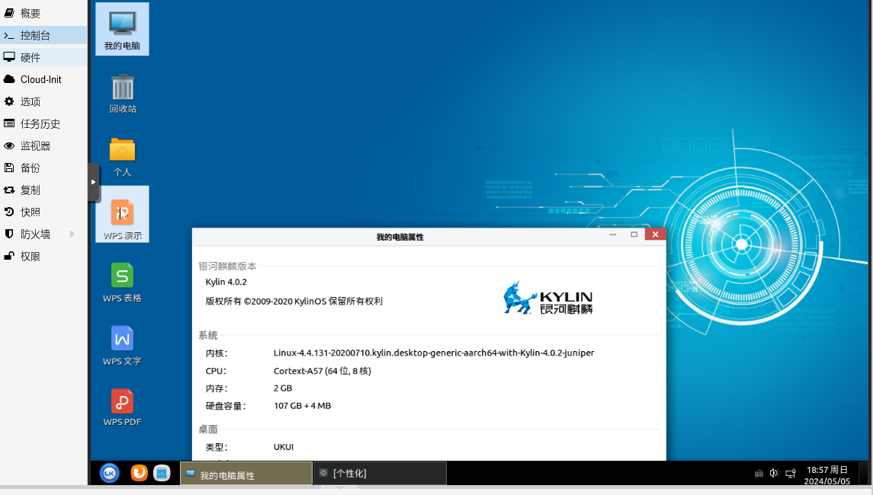The height and width of the screenshot is (495, 873).
Task: Click the UKUI desktop type value
Action: click(x=284, y=447)
